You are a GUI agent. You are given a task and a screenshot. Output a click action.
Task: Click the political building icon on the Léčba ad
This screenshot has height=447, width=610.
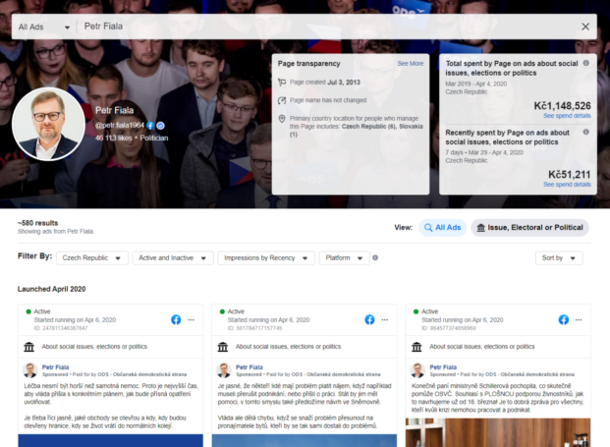29,347
